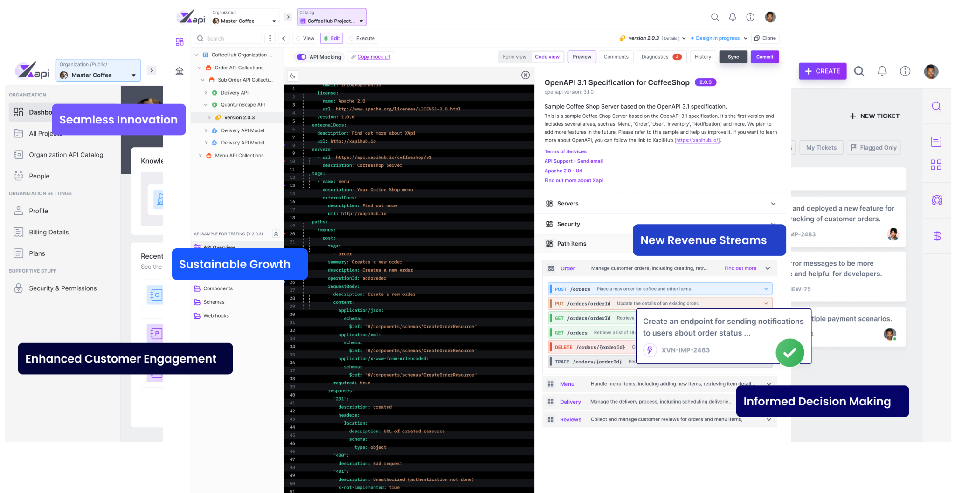Click the bank organization icon in narrow sidebar

[x=180, y=71]
